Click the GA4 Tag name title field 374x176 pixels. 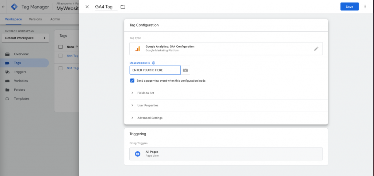click(x=106, y=7)
